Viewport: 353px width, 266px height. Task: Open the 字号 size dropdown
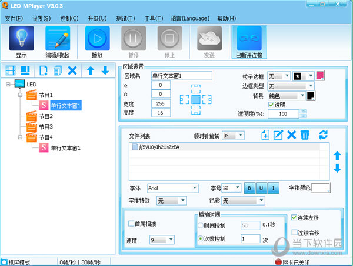click(231, 188)
